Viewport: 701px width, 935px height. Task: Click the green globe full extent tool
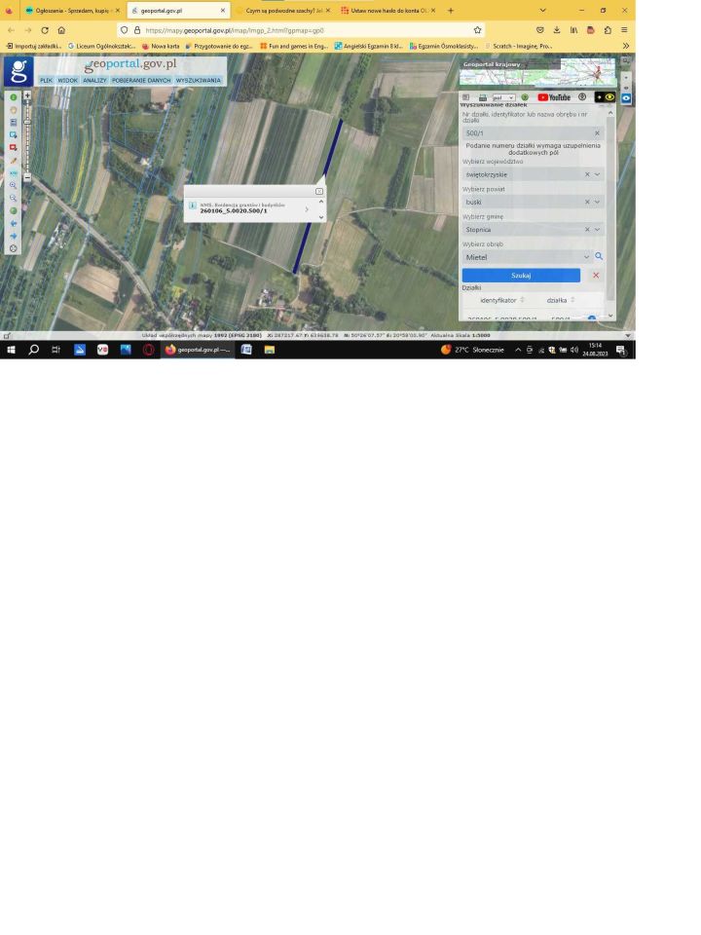tap(13, 210)
